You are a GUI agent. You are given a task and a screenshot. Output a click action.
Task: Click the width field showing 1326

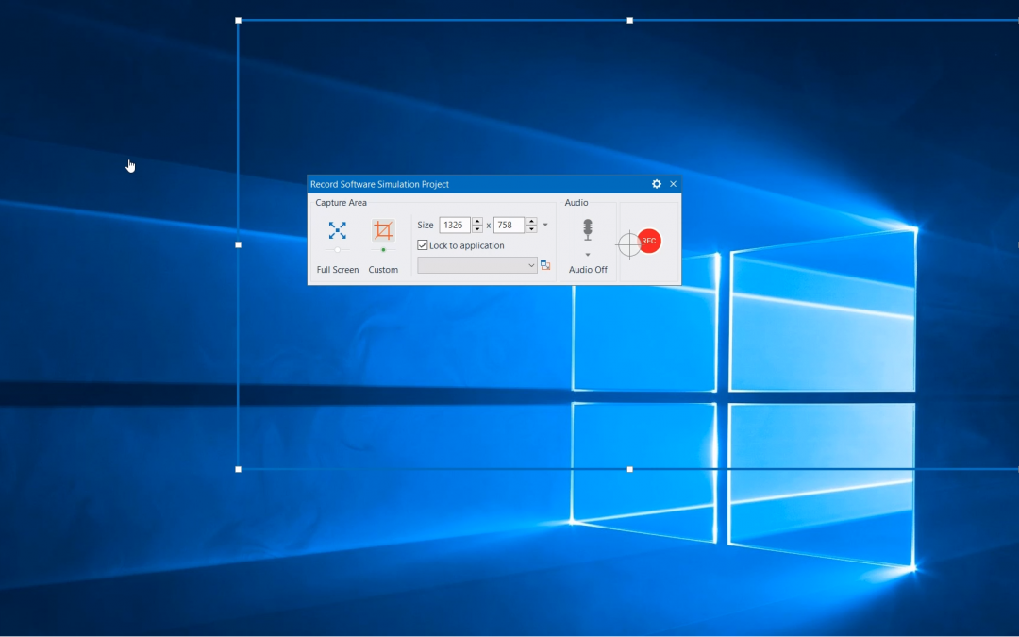click(x=454, y=225)
